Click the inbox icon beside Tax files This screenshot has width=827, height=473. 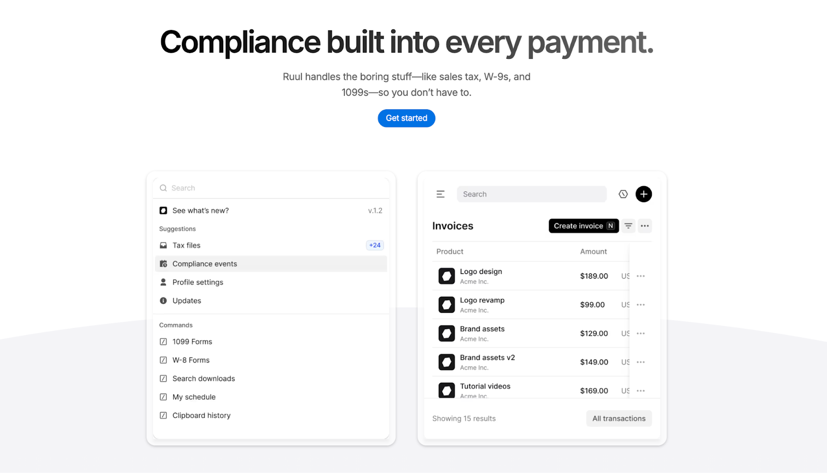163,246
